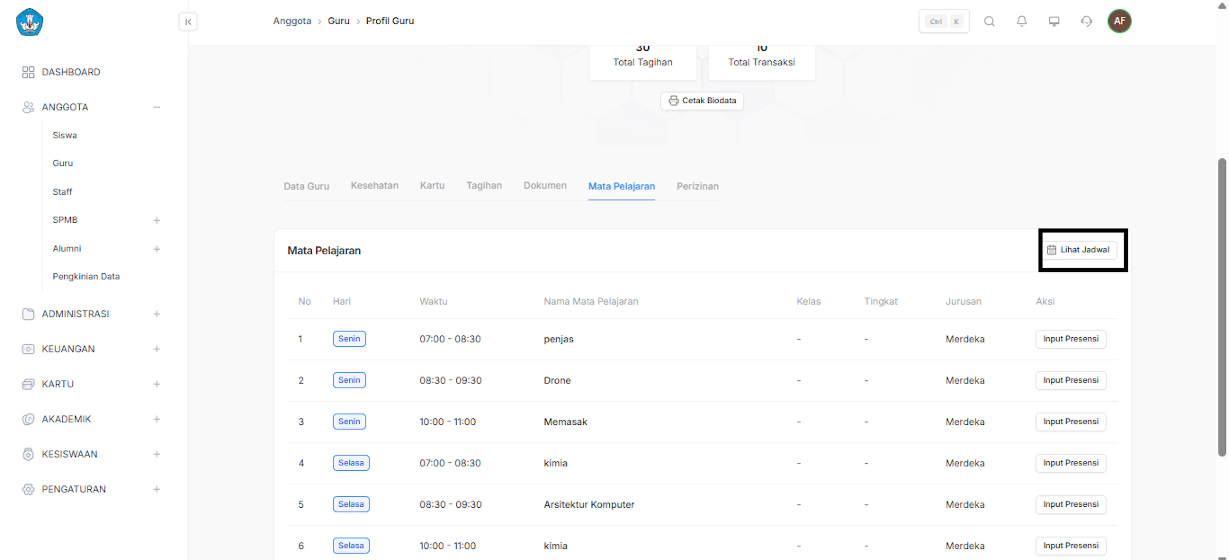Expand the Kartu menu
The width and height of the screenshot is (1229, 560).
[x=157, y=384]
